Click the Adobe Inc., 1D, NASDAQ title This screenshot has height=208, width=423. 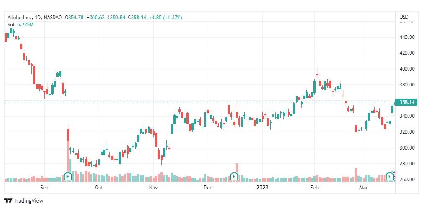click(x=35, y=18)
